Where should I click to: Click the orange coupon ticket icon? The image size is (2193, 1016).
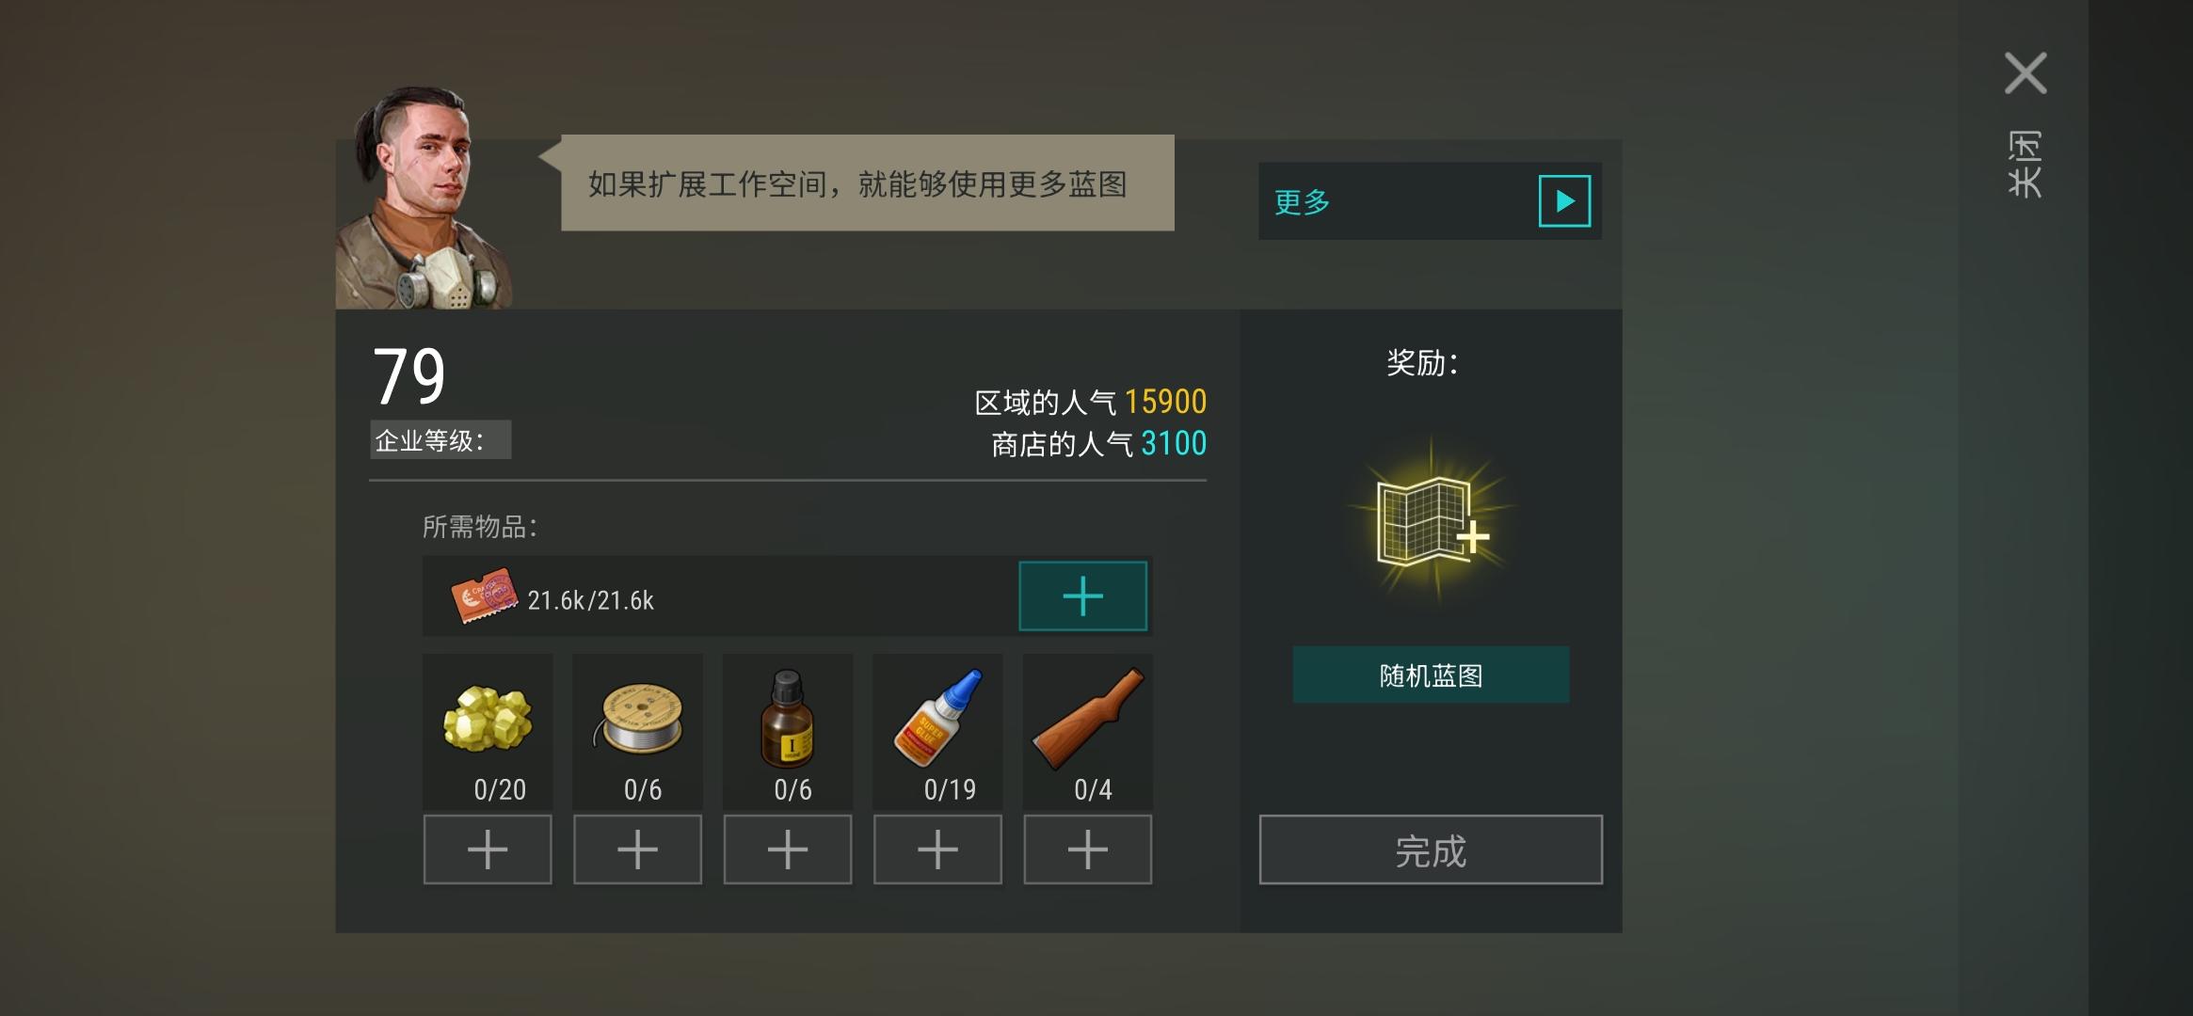point(484,596)
